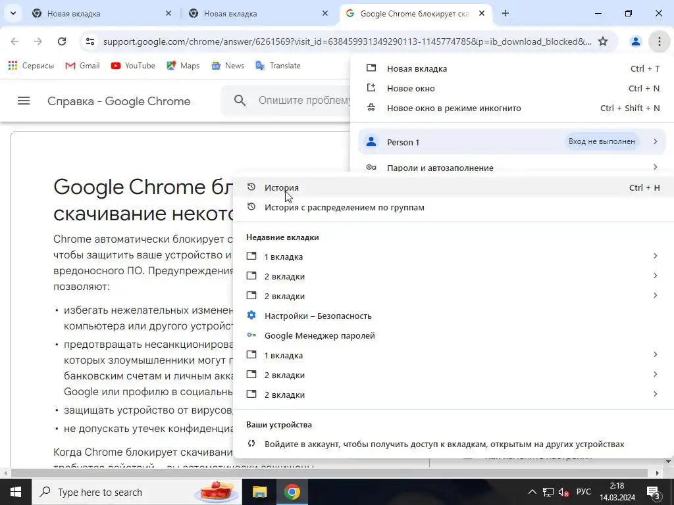Click Войдите в аккаунт devices sign-in entry

click(x=453, y=445)
